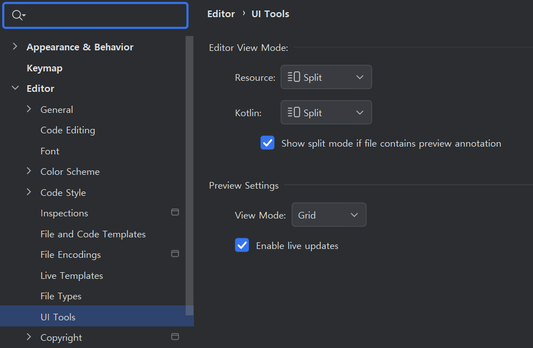Click the split icon in Kotlin dropdown
This screenshot has height=348, width=533.
(x=294, y=113)
